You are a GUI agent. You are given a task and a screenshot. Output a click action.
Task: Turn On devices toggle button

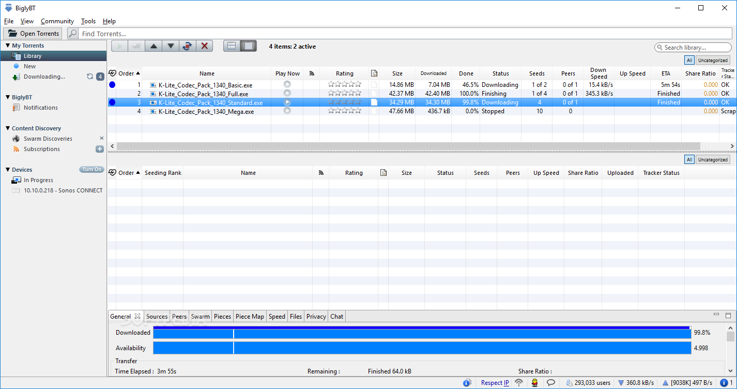coord(92,170)
